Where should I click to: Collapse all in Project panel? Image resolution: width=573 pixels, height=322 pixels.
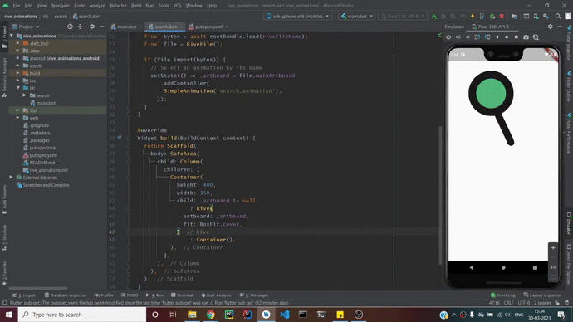click(x=80, y=27)
